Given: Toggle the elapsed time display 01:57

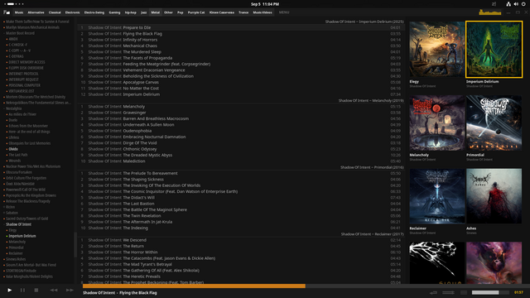Looking at the screenshot, I should click(518, 292).
